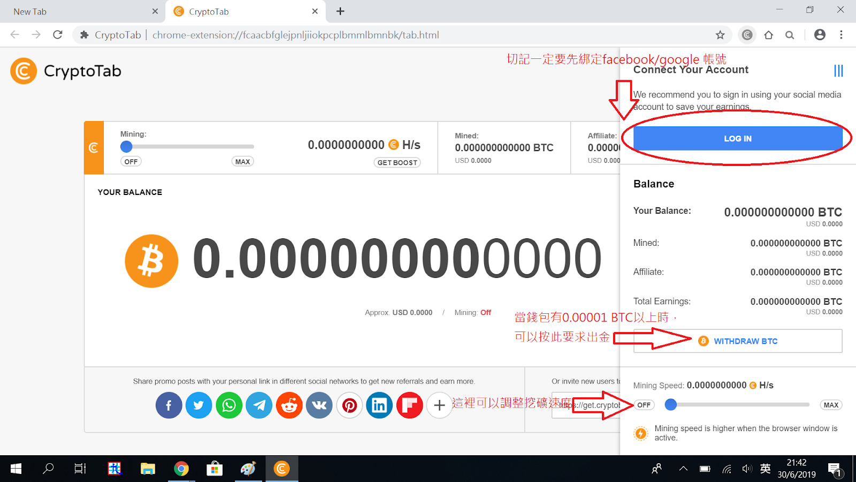Open Microsoft Store from the taskbar
The height and width of the screenshot is (482, 856).
click(215, 469)
